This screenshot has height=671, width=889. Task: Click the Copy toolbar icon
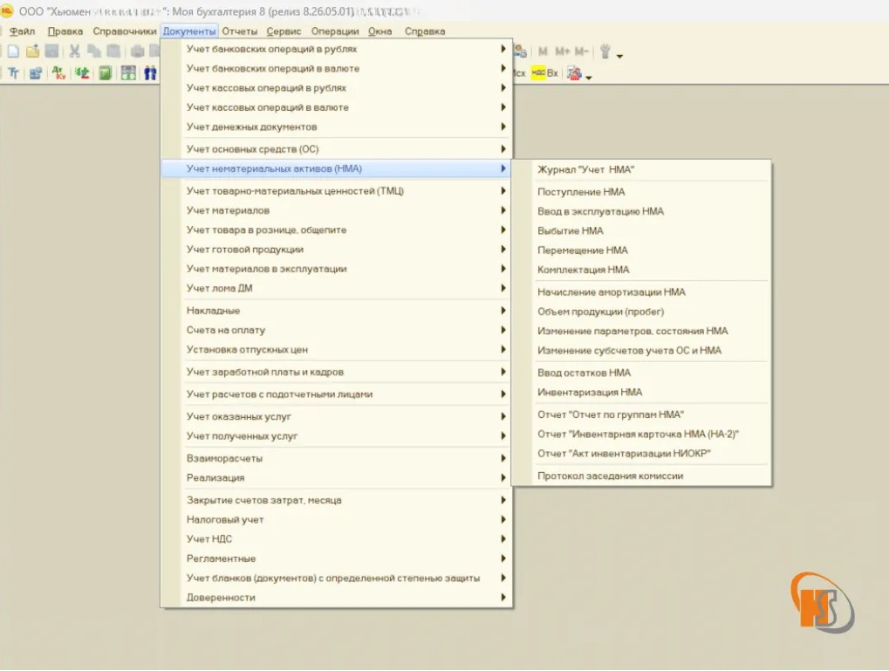click(93, 51)
